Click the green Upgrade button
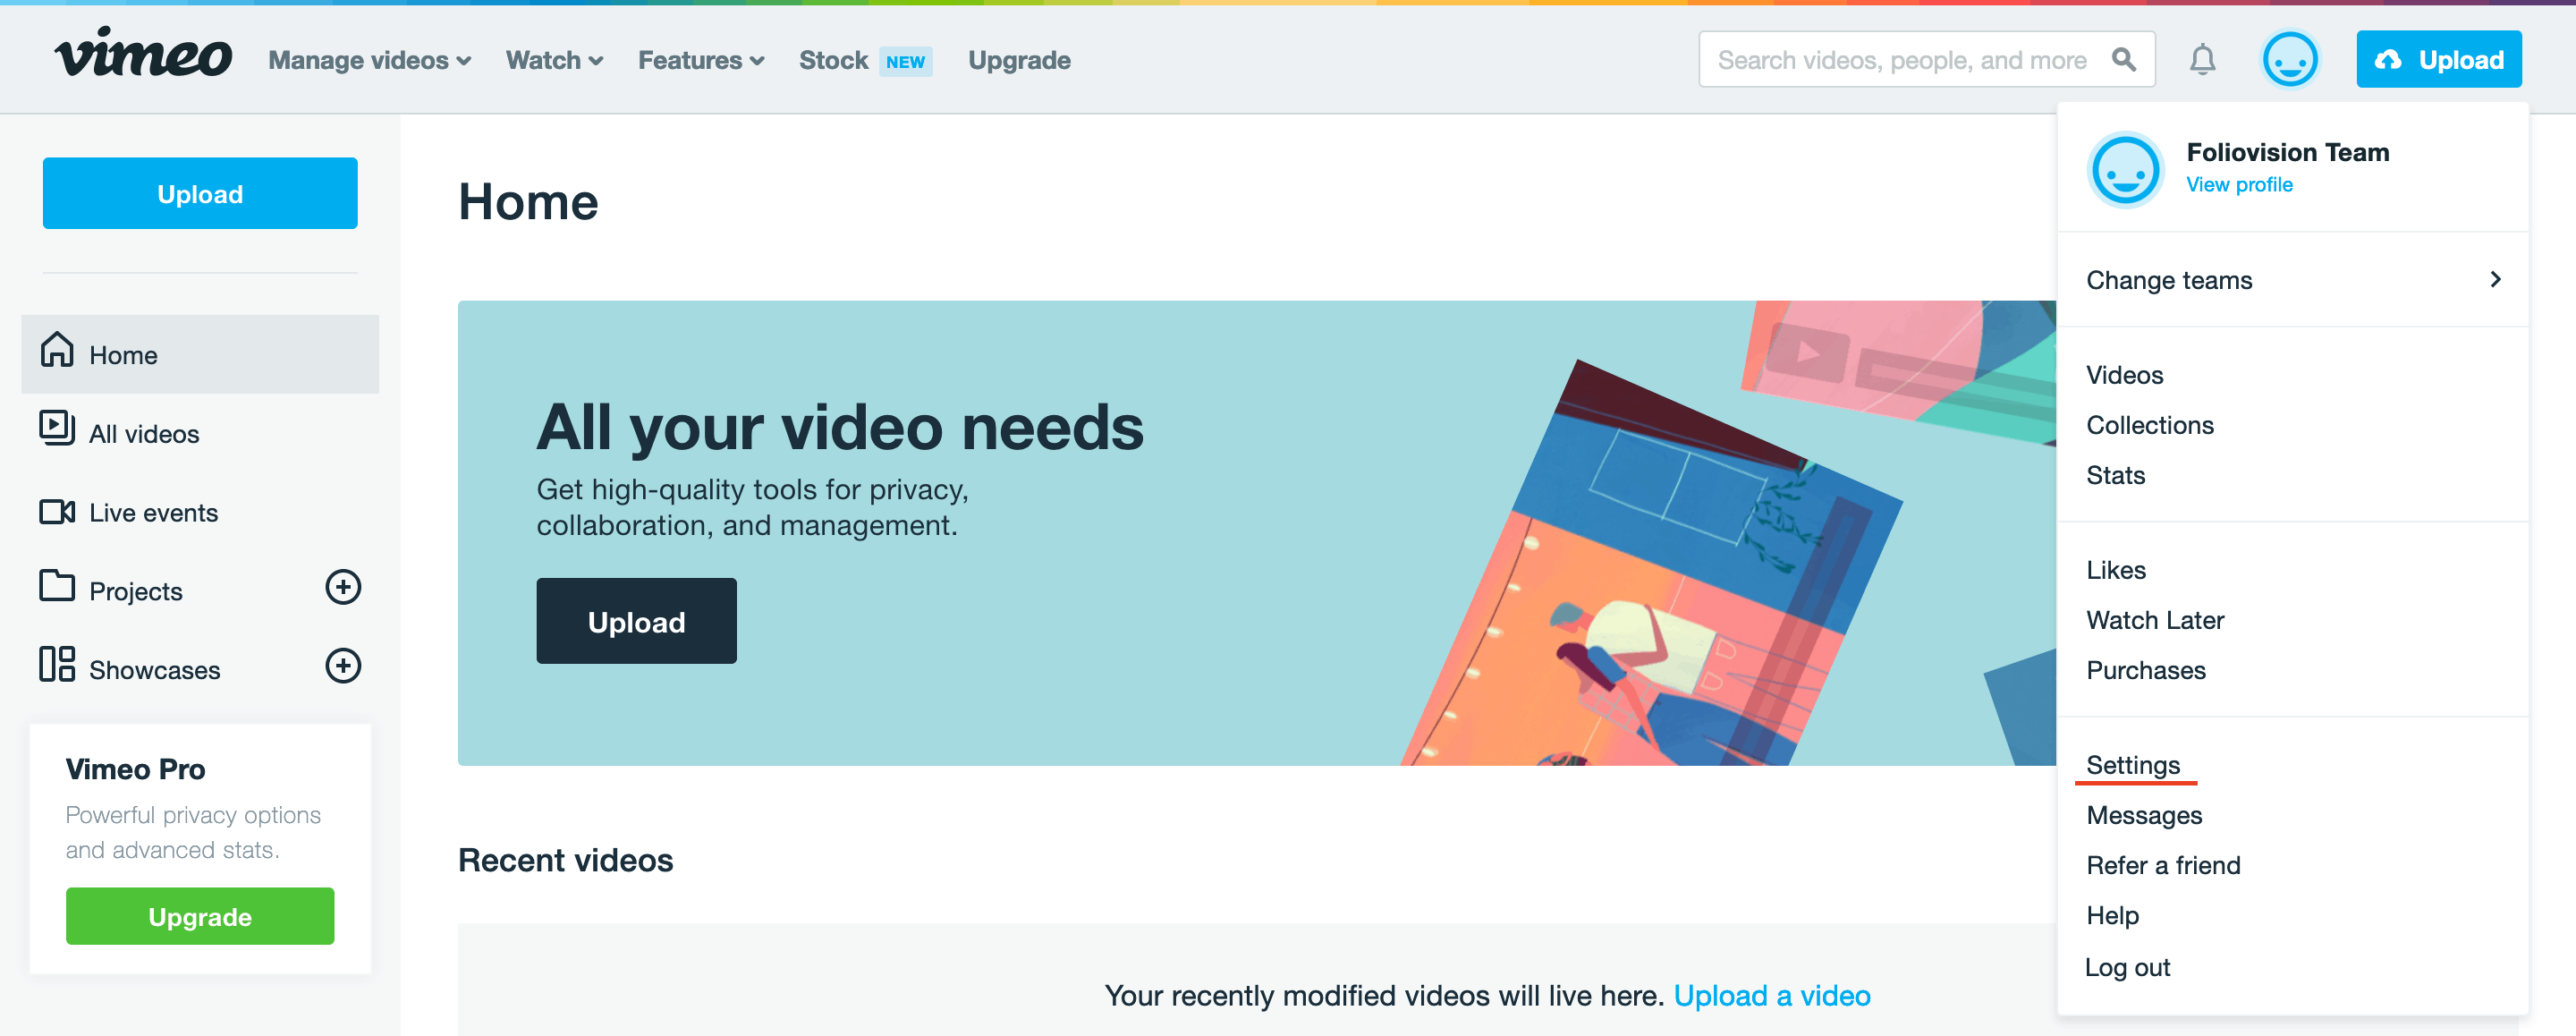 200,916
